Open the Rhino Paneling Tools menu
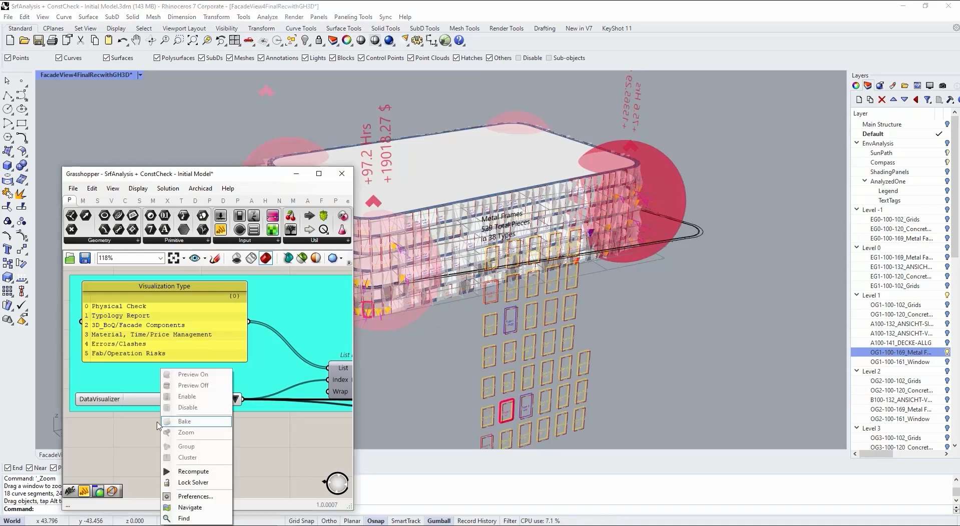The height and width of the screenshot is (526, 960). (x=353, y=17)
